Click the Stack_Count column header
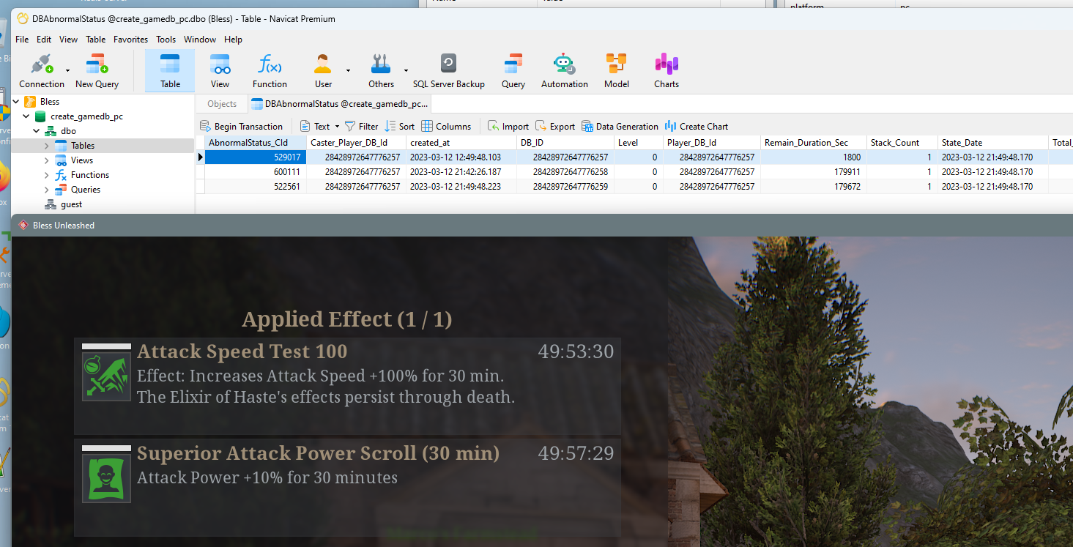Image resolution: width=1073 pixels, height=547 pixels. pos(902,143)
